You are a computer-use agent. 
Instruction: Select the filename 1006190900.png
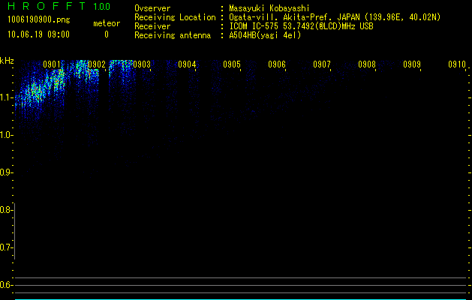pyautogui.click(x=39, y=20)
